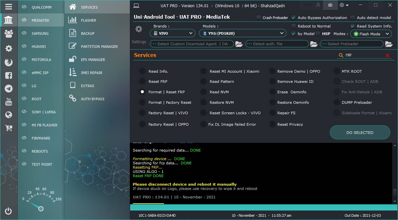Open the YouTube icon in sidebar

click(x=9, y=101)
